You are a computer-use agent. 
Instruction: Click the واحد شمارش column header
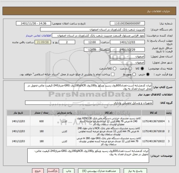coord(65,113)
